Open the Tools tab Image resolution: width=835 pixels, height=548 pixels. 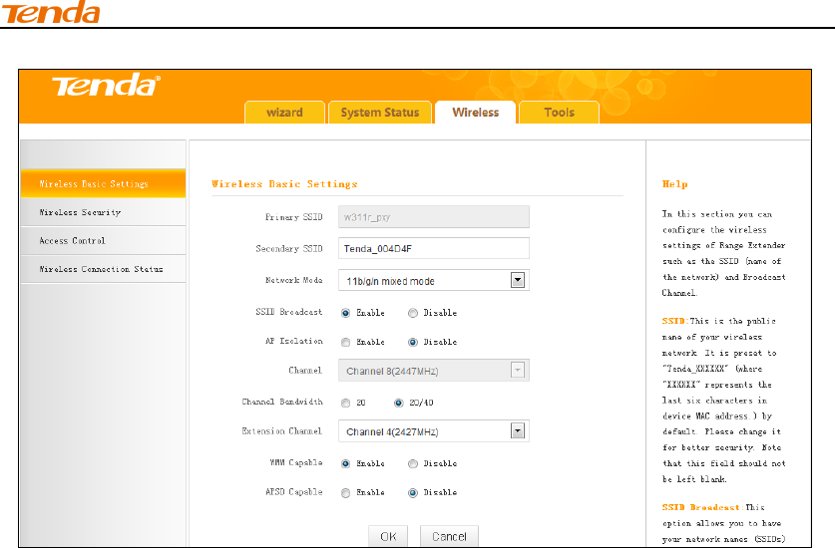point(559,113)
